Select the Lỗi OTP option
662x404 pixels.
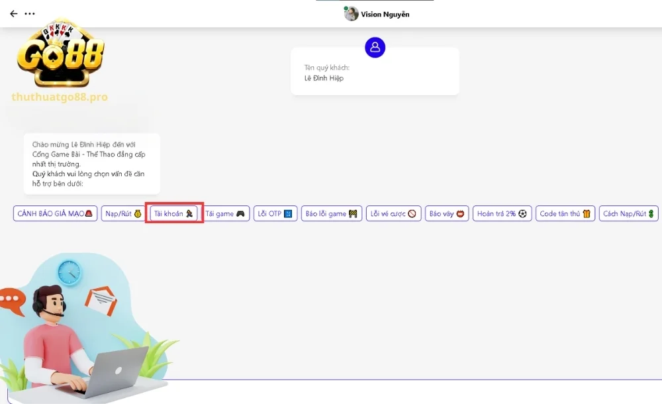(x=275, y=214)
